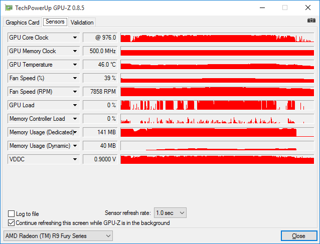Open the Sensor refresh rate combo box
The image size is (320, 244).
coord(170,213)
